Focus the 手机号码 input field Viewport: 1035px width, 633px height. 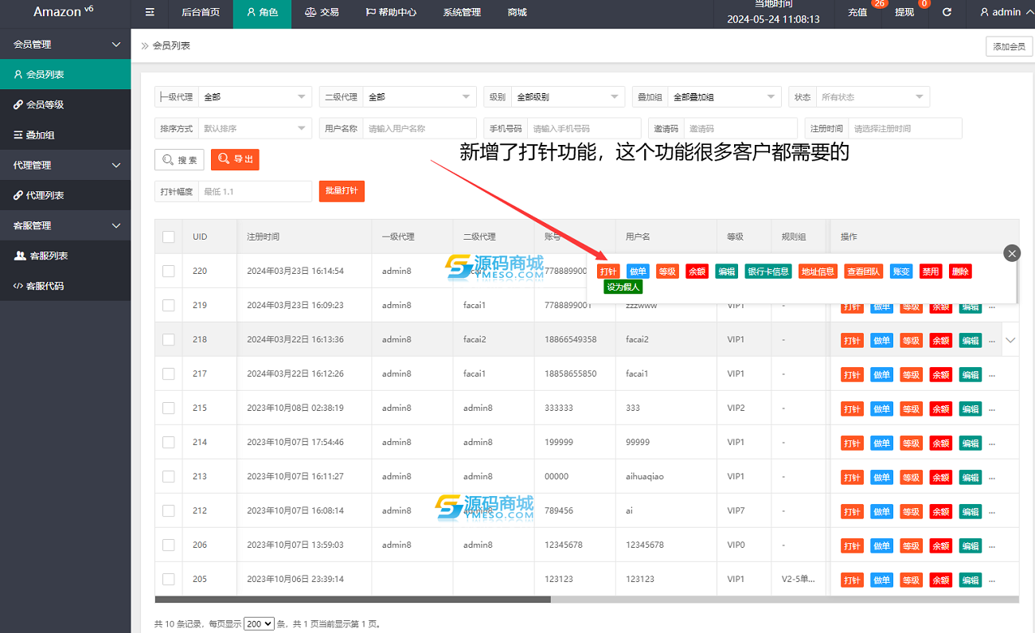[x=584, y=128]
